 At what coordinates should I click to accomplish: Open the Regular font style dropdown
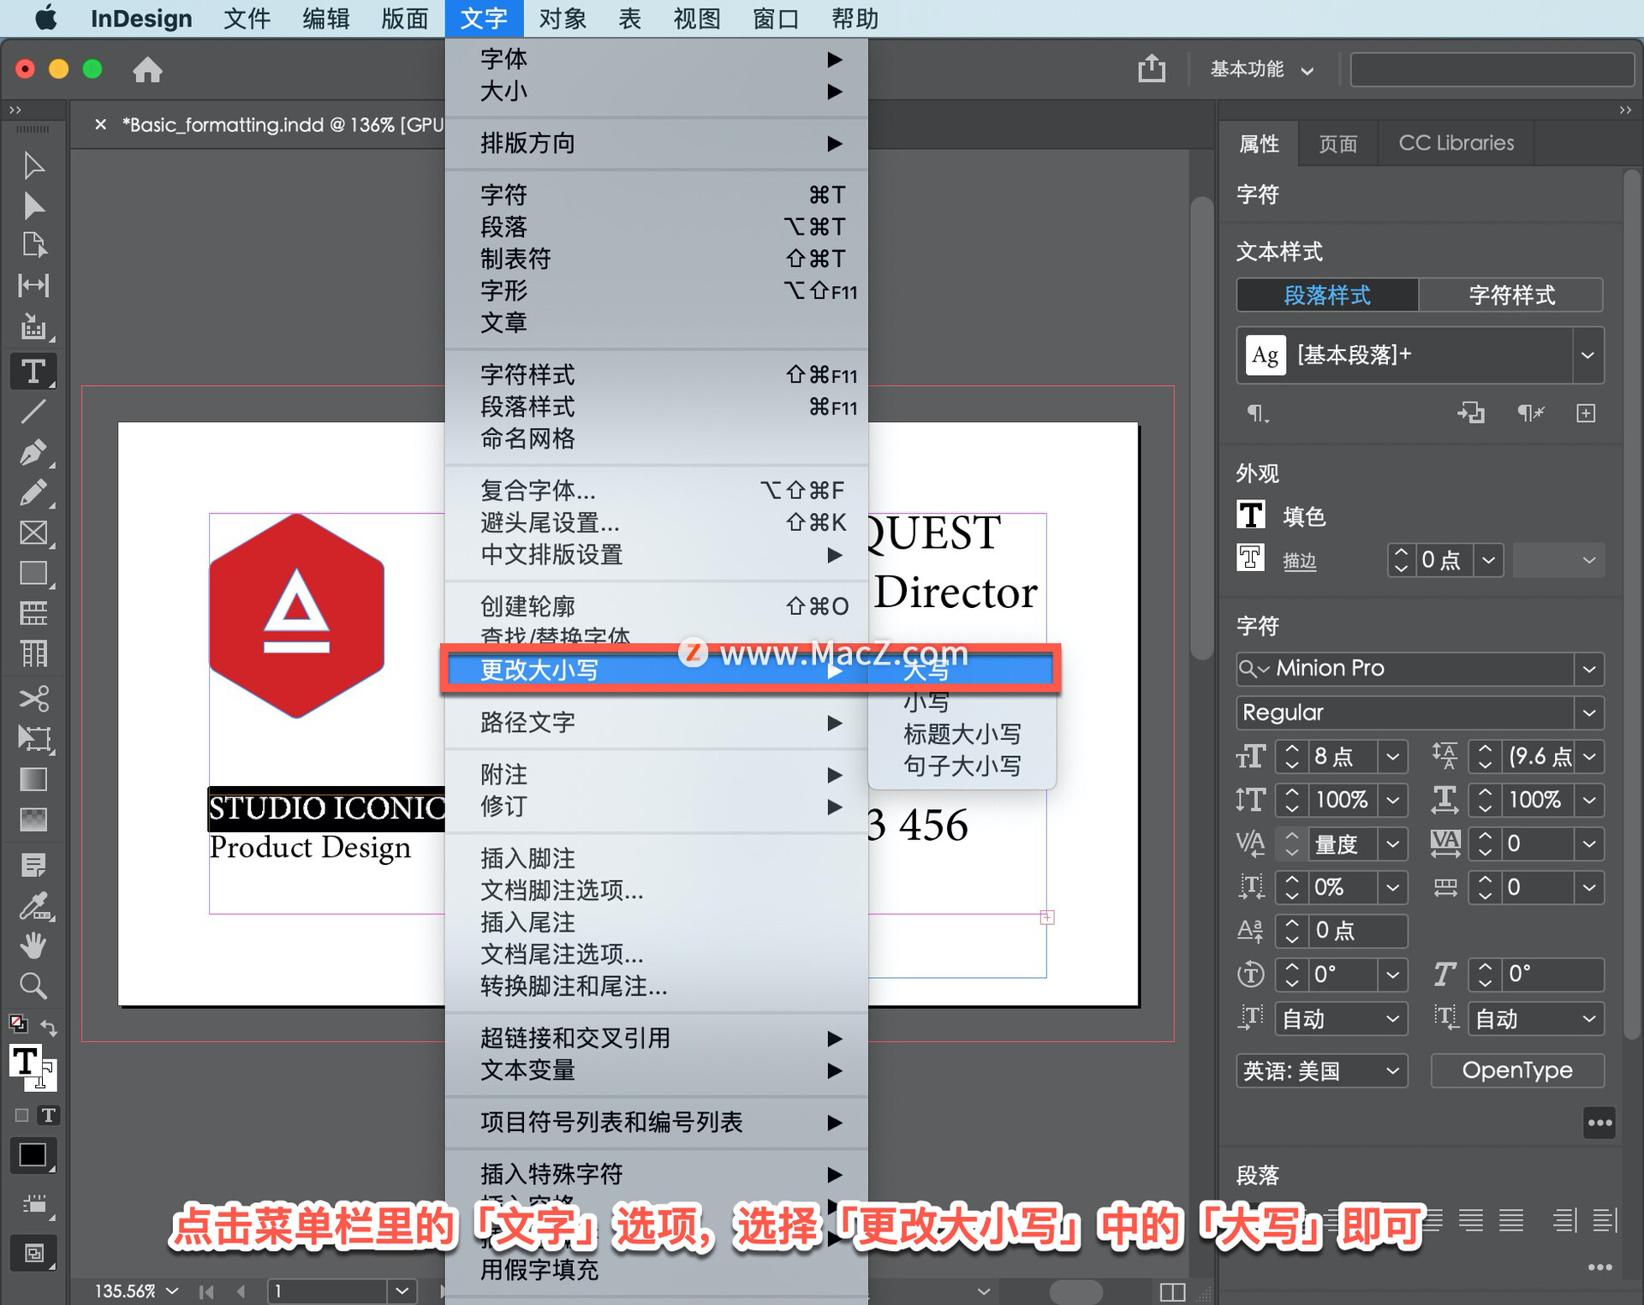pyautogui.click(x=1590, y=712)
